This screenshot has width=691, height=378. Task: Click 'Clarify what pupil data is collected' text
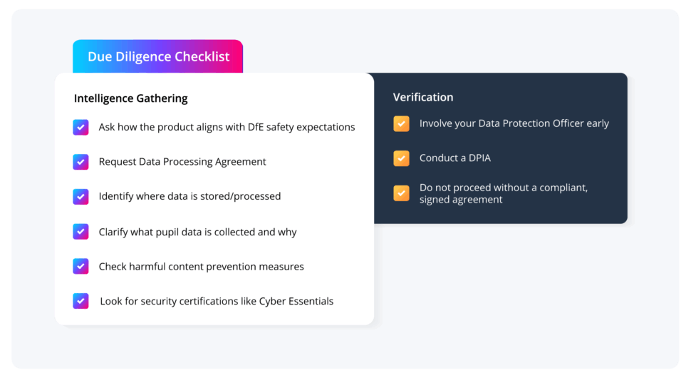tap(197, 232)
